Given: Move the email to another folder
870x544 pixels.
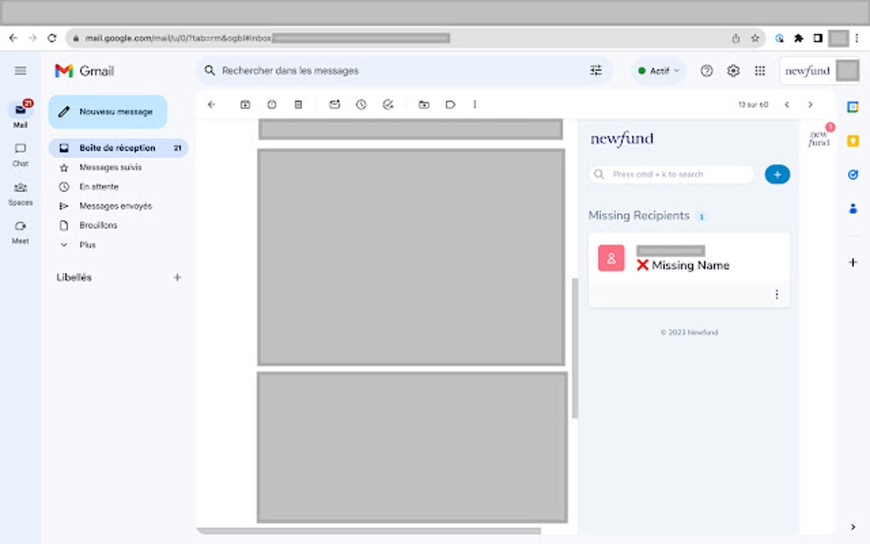Looking at the screenshot, I should pyautogui.click(x=424, y=104).
